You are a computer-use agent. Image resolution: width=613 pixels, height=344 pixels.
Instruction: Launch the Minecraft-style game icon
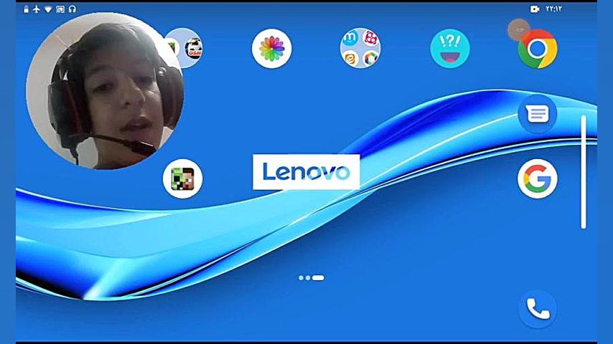point(182,179)
